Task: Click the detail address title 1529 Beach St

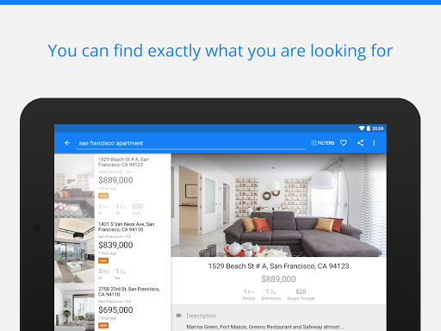Action: (278, 266)
